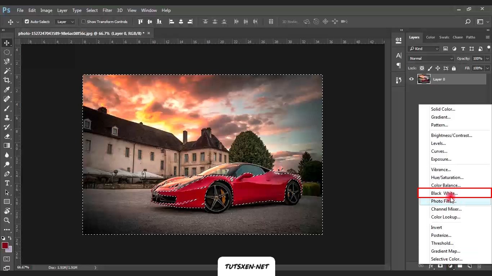492x276 pixels.
Task: Open the Select menu
Action: pos(92,10)
